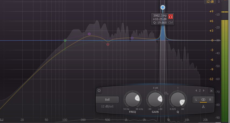Select the red EQ band node near 500 Hz

click(x=108, y=44)
